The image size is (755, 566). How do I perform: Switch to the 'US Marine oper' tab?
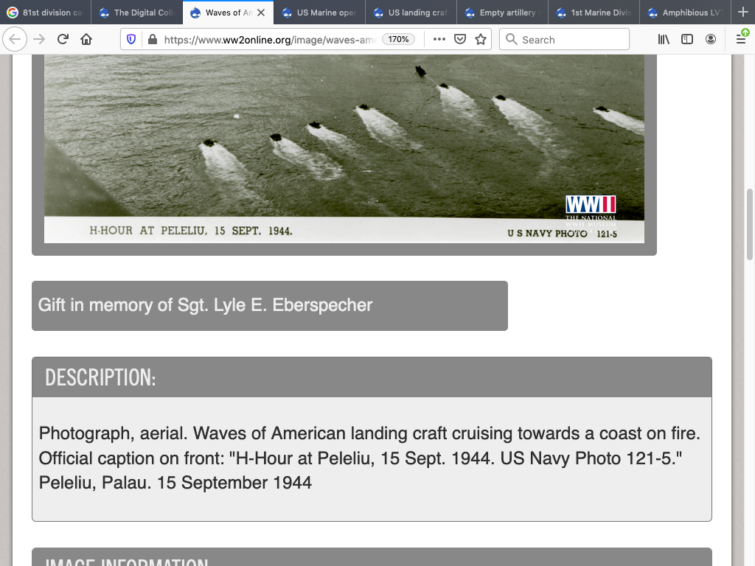[321, 13]
